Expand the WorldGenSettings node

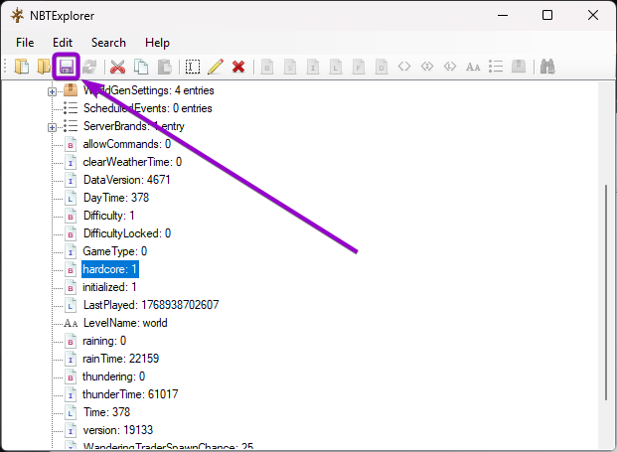click(52, 91)
